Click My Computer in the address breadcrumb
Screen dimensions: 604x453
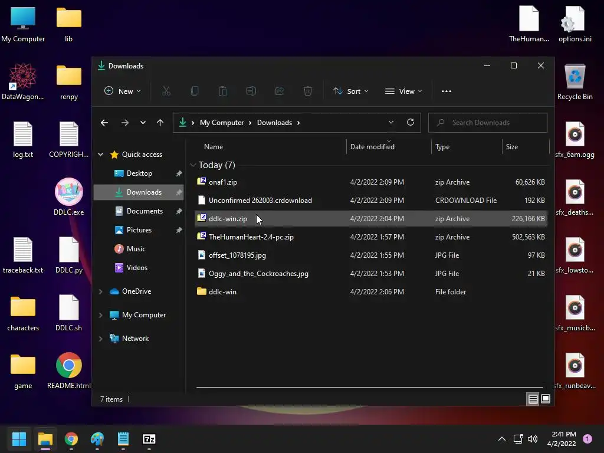point(222,123)
